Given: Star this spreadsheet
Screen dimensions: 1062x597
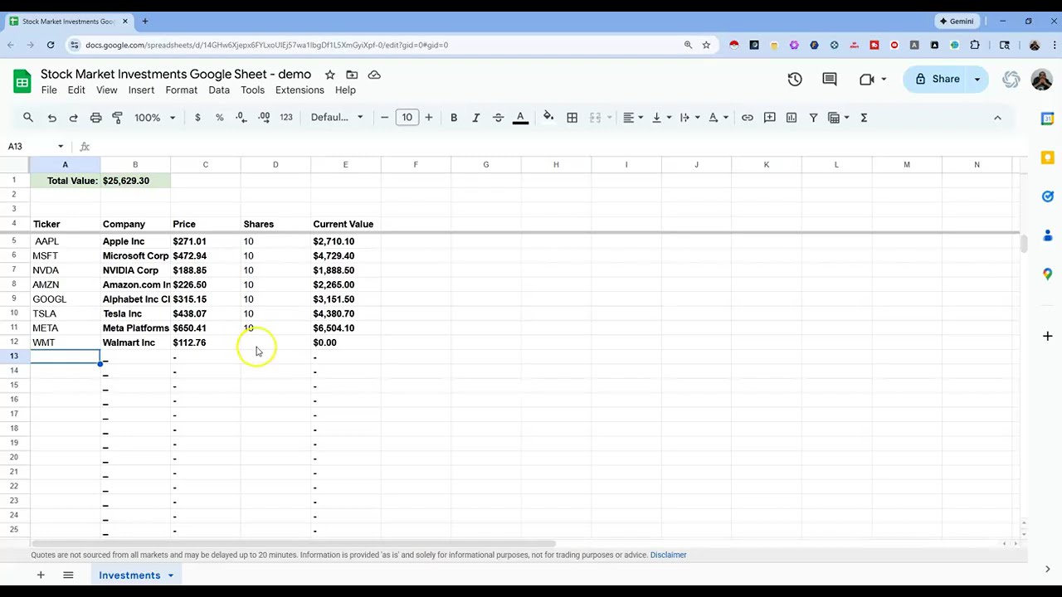Looking at the screenshot, I should [x=329, y=75].
